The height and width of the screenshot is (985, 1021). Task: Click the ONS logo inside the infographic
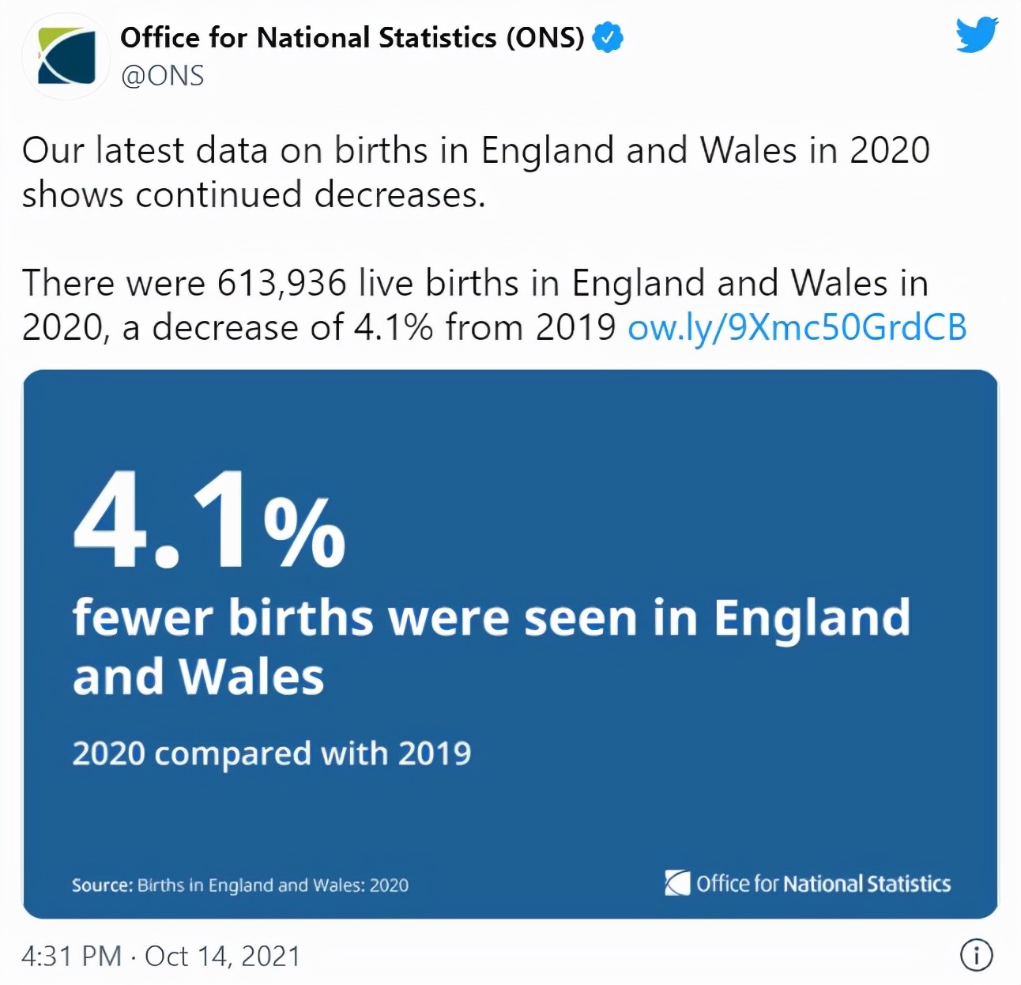[x=677, y=883]
